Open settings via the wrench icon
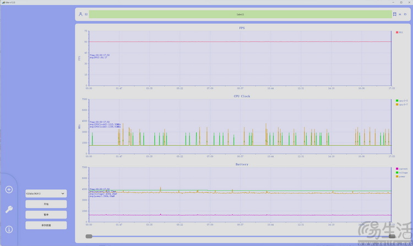Screen dimensions: 413x246 click(9, 209)
